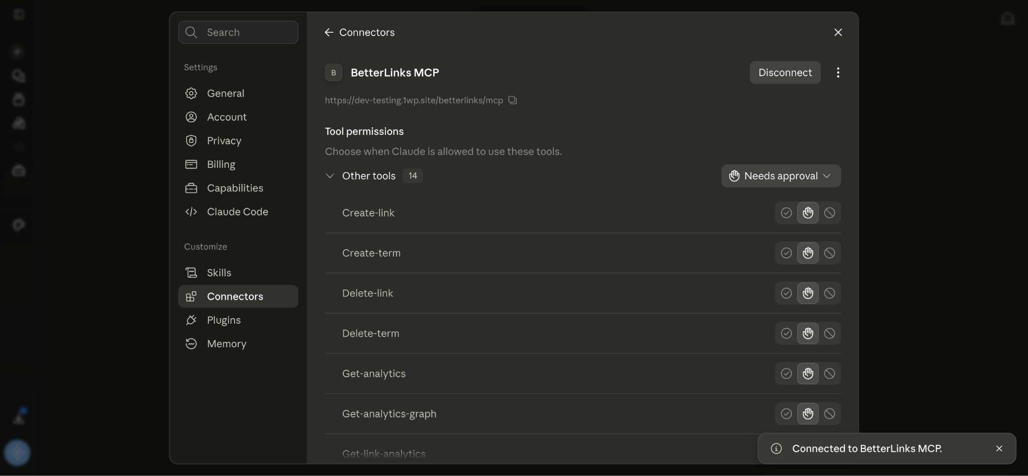Image resolution: width=1028 pixels, height=476 pixels.
Task: Open Account settings
Action: 238,117
